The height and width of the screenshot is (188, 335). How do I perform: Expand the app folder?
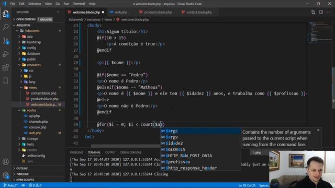(38, 37)
